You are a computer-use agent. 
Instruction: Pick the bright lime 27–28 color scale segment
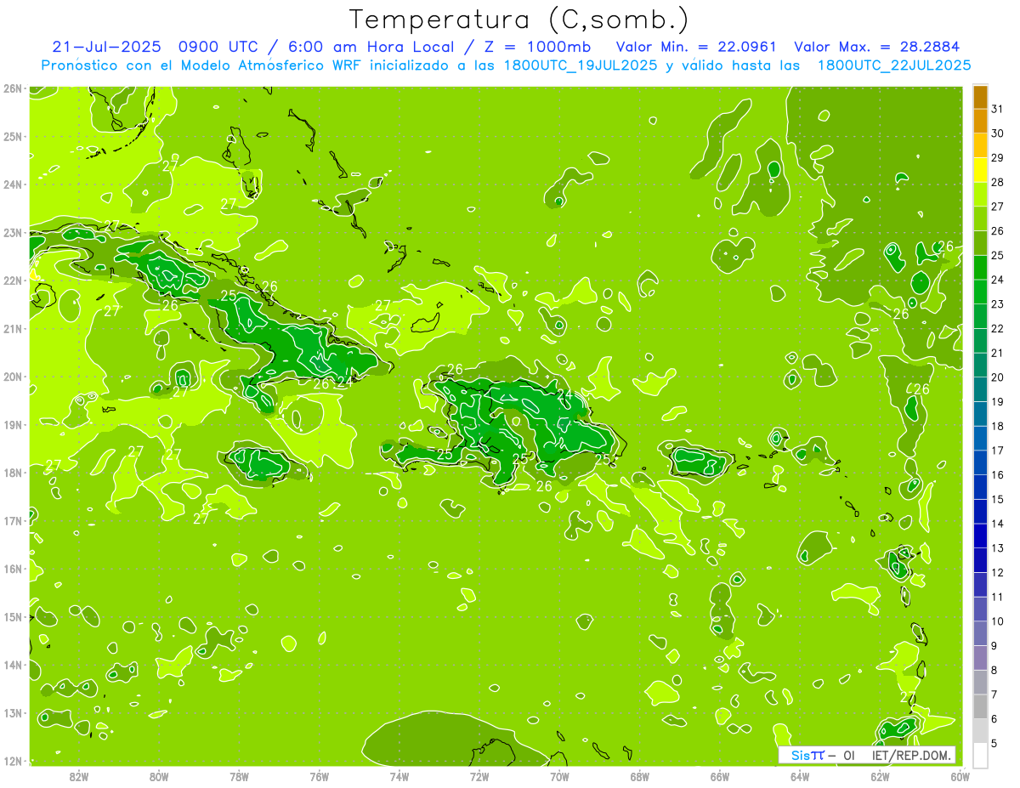point(980,195)
